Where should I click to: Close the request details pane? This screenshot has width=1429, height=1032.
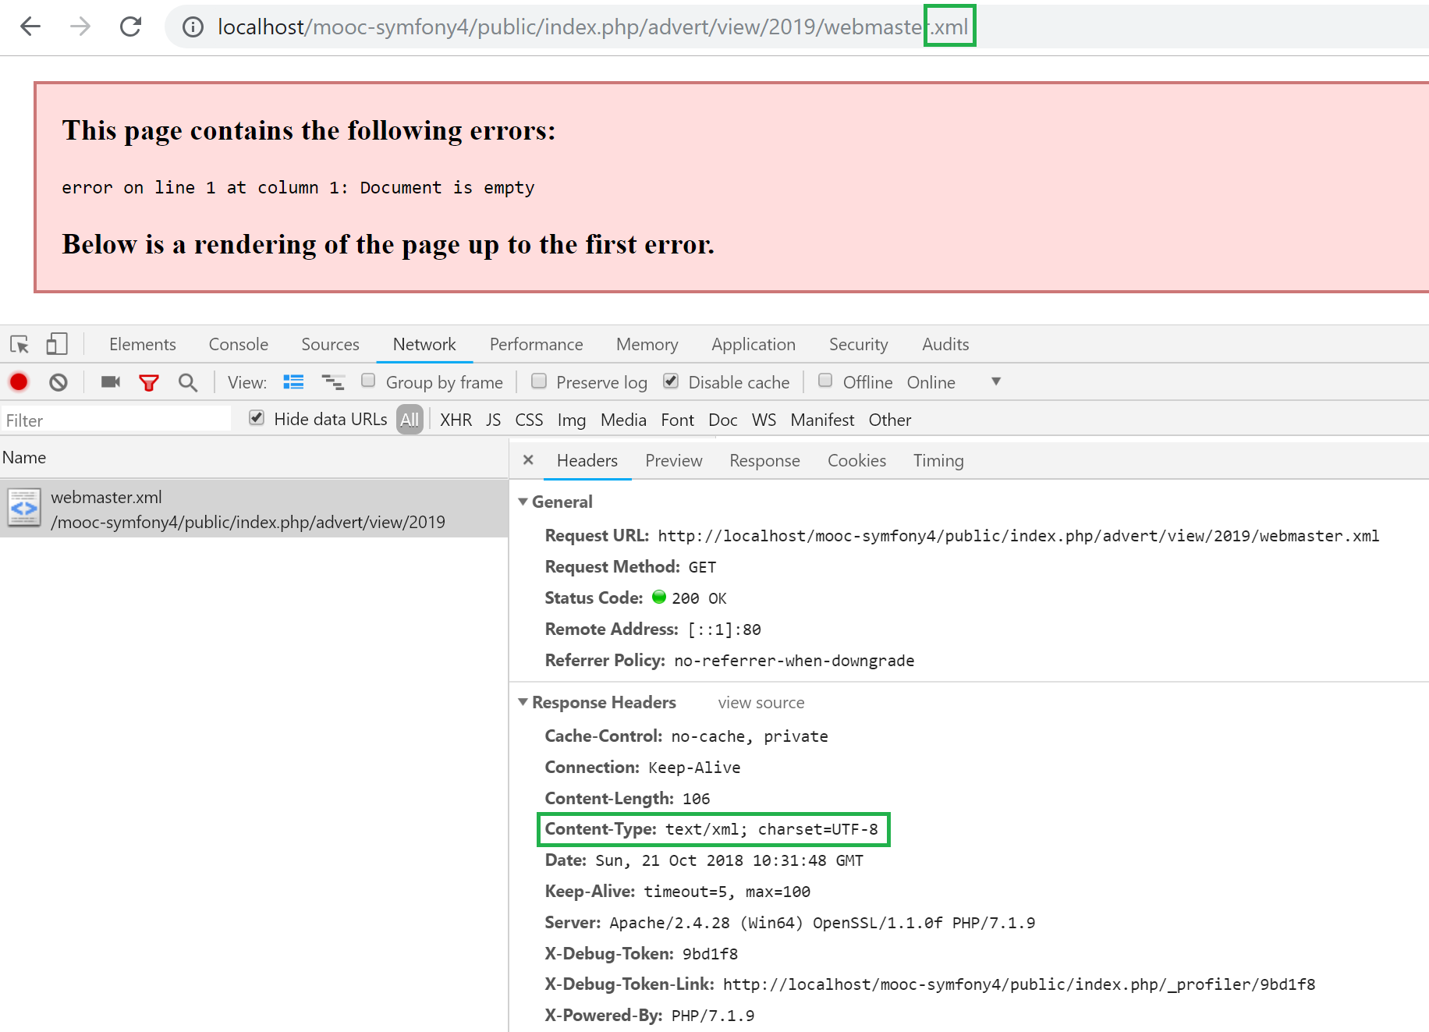coord(528,460)
